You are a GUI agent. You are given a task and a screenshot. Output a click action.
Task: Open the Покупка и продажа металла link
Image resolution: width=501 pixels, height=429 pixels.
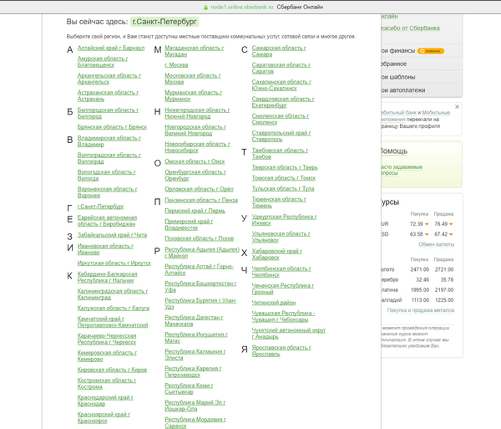click(x=421, y=309)
